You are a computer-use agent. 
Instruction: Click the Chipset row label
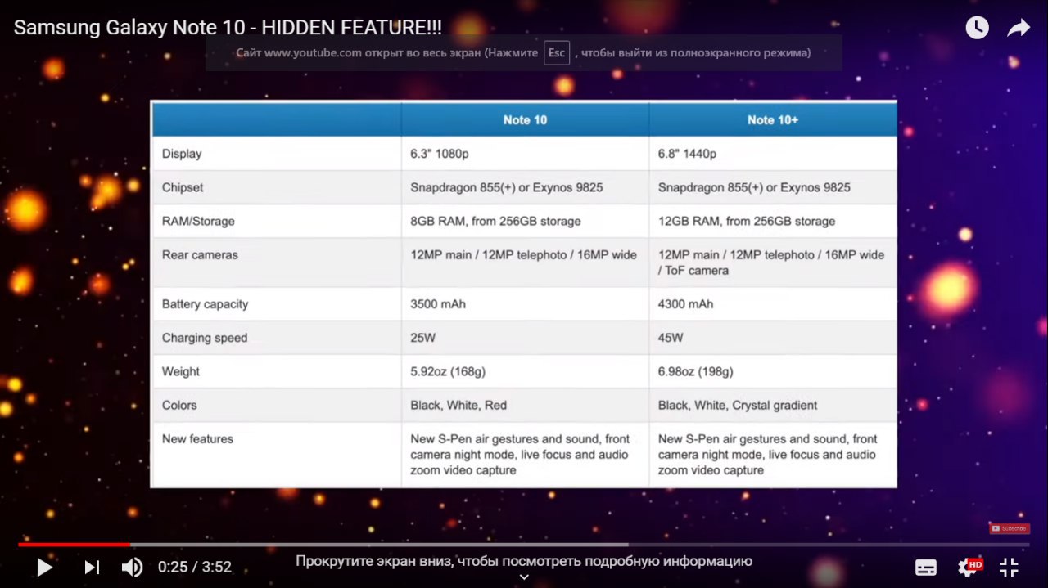pyautogui.click(x=183, y=187)
